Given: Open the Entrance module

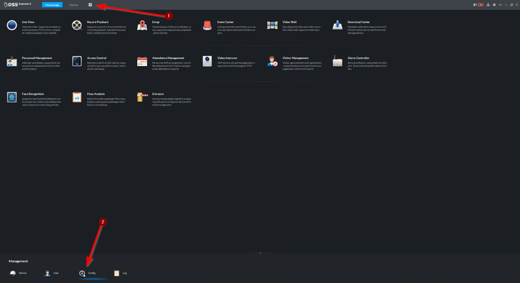Looking at the screenshot, I should [164, 98].
